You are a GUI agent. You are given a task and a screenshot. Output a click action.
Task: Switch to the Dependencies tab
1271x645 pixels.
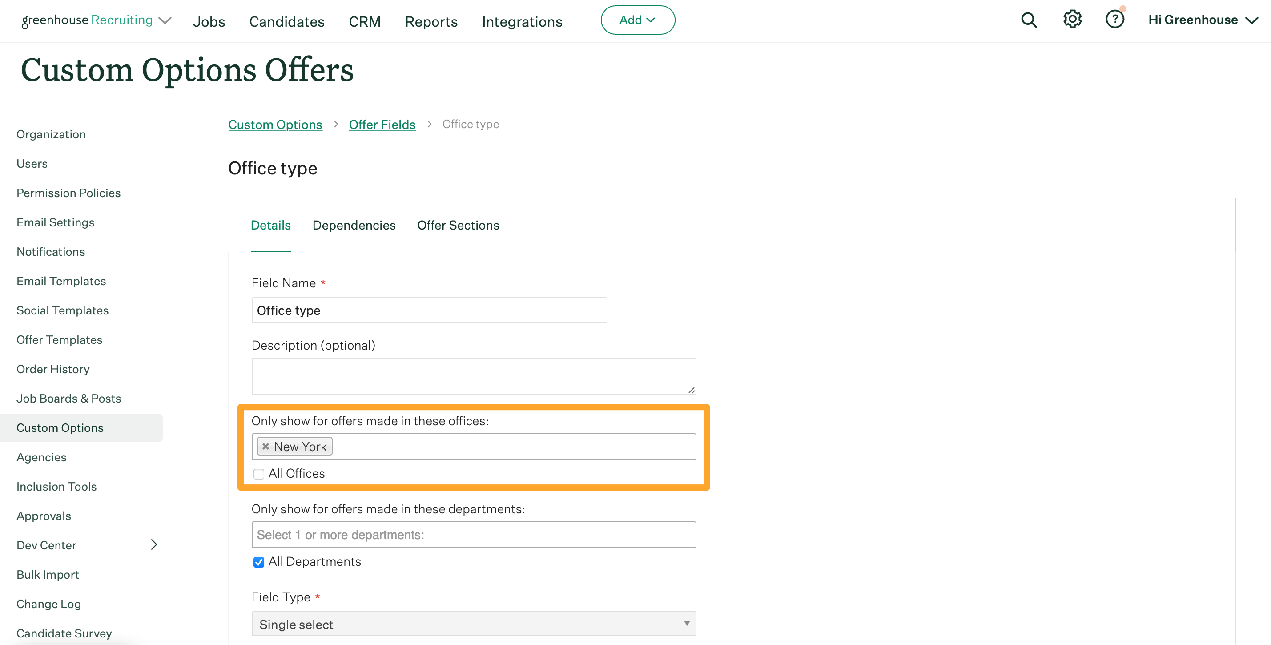[x=354, y=225]
